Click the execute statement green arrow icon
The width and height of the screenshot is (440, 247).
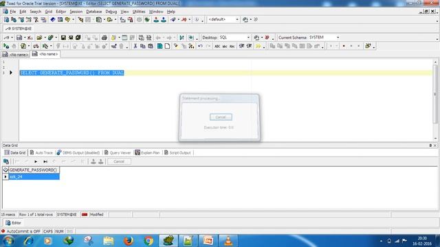click(x=6, y=46)
